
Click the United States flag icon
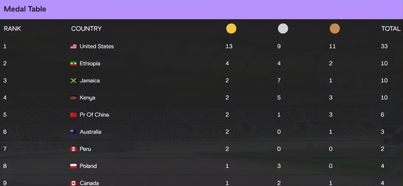[73, 46]
